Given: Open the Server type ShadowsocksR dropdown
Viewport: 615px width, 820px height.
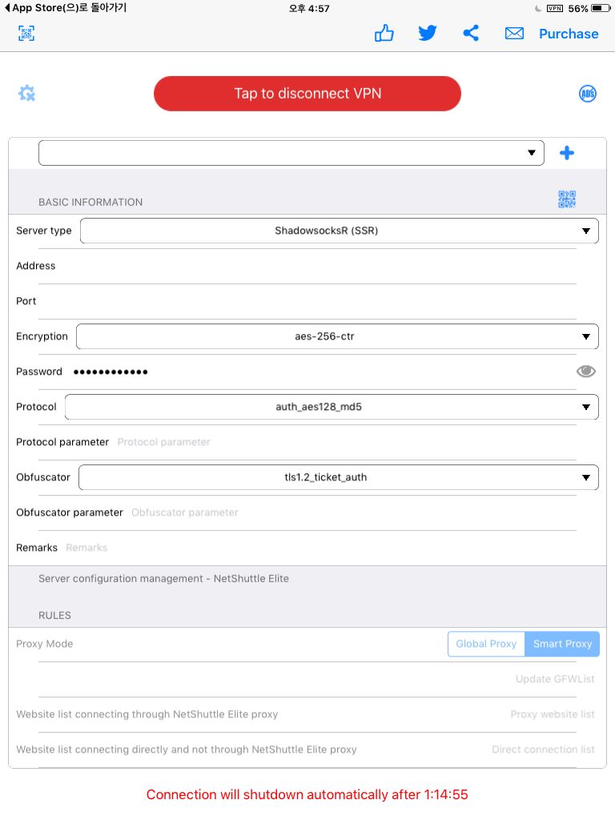Looking at the screenshot, I should 339,231.
